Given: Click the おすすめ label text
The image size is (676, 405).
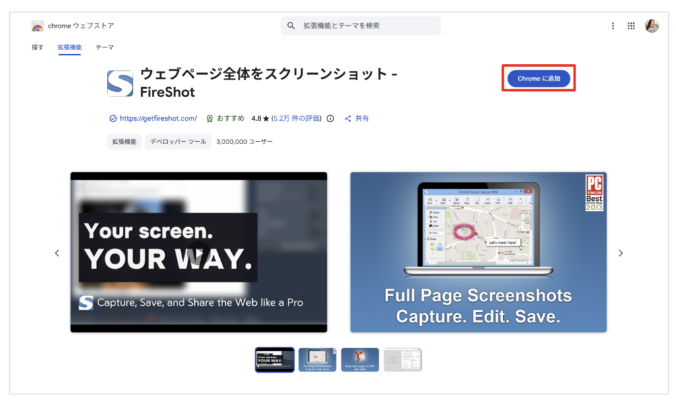Looking at the screenshot, I should pos(230,119).
